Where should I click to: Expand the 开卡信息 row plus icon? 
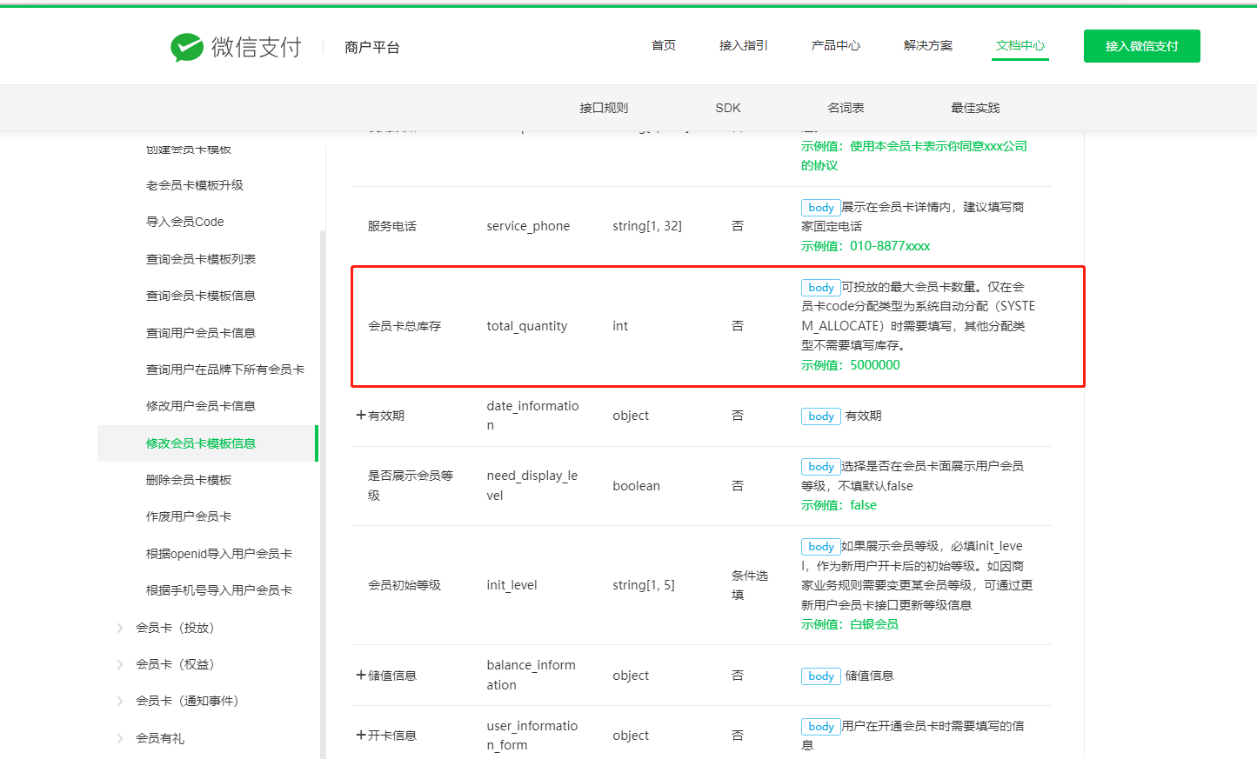coord(361,736)
